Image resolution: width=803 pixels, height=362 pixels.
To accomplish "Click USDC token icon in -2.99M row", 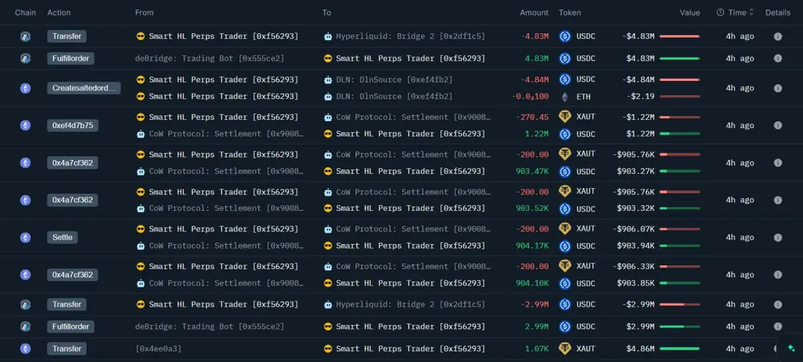I will pyautogui.click(x=564, y=304).
